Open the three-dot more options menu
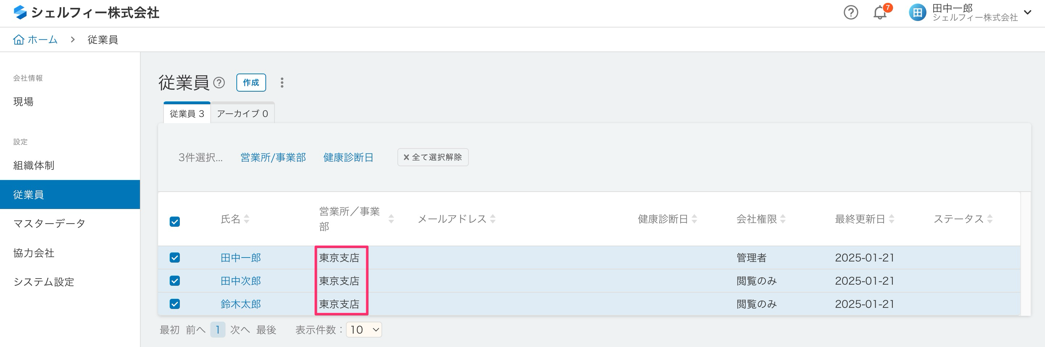Screen dimensions: 1045x347 point(282,83)
